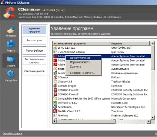Image resolution: width=157 pixels, height=137 pixels.
Task: Click the CCleaner logo in header
Action: coord(9,13)
